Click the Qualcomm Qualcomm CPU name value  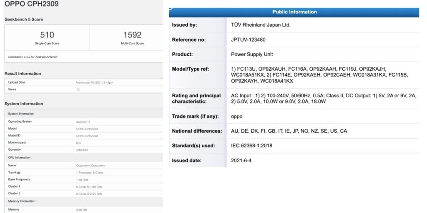point(90,166)
